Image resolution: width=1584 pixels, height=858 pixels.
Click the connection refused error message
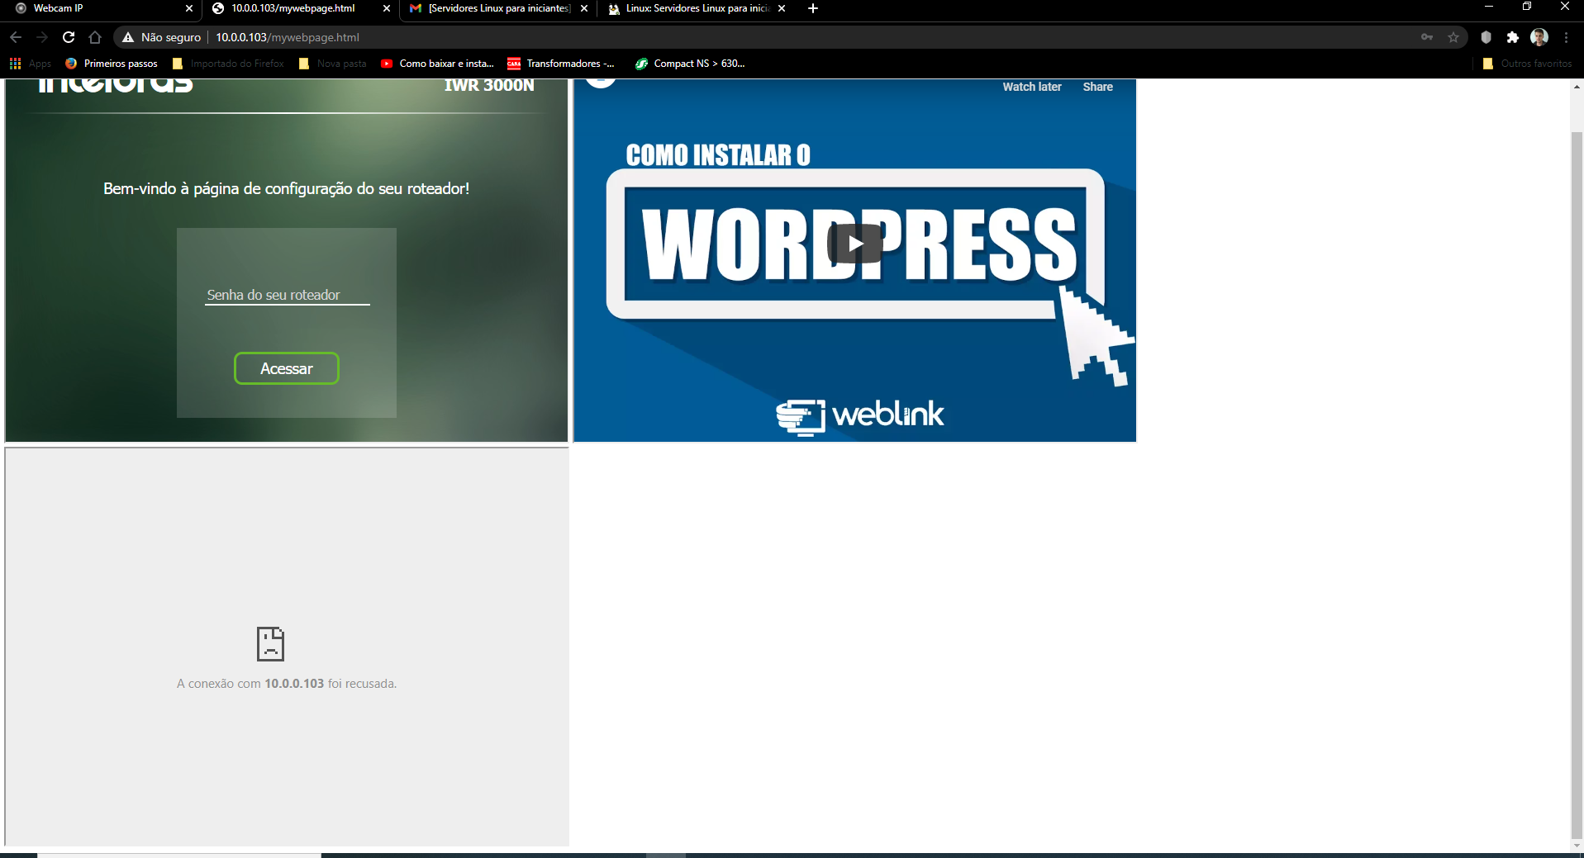287,684
